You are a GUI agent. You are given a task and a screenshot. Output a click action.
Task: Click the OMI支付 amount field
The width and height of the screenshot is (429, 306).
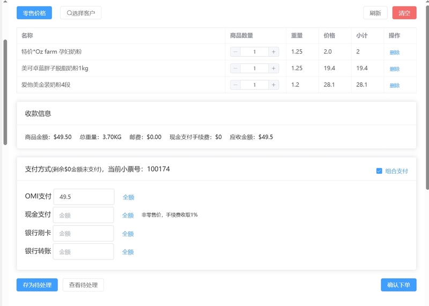(84, 197)
